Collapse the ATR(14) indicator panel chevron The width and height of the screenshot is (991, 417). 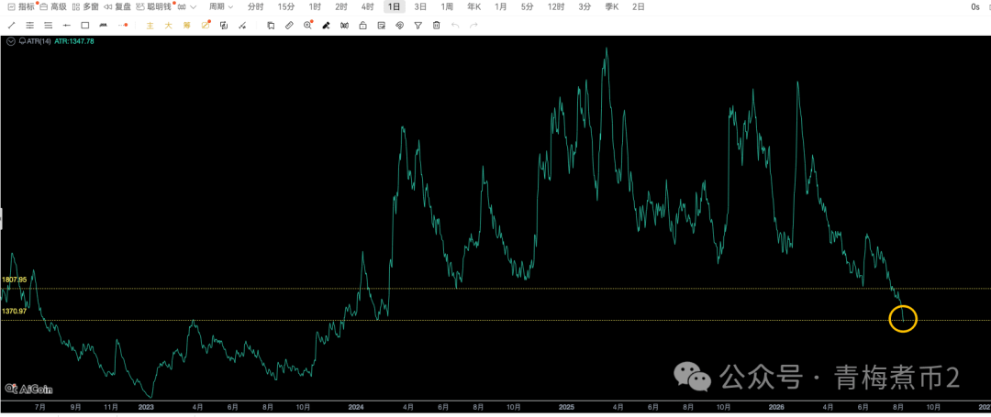click(x=11, y=41)
